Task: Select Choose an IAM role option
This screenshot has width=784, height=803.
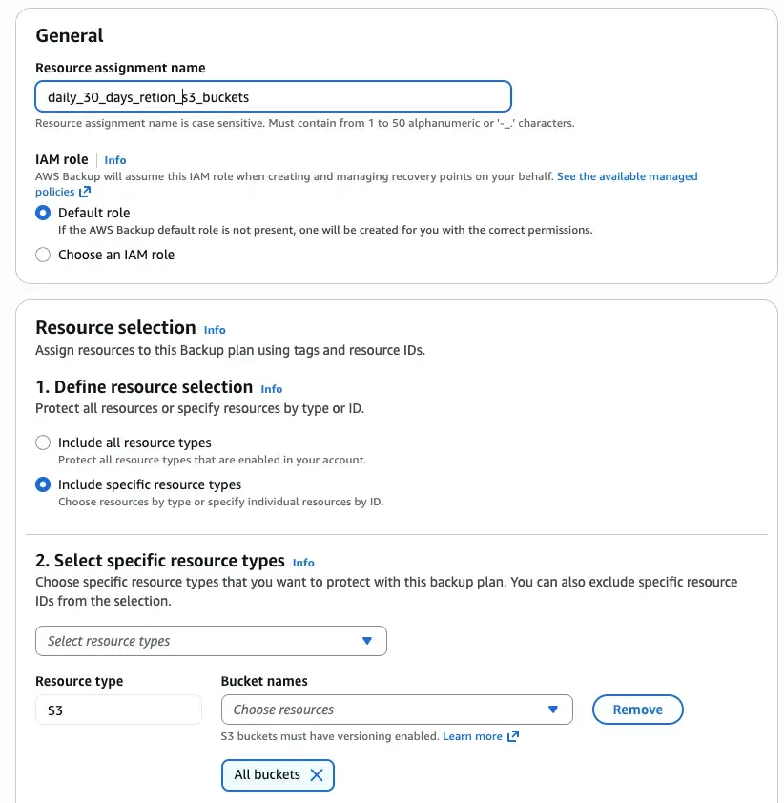Action: [43, 255]
